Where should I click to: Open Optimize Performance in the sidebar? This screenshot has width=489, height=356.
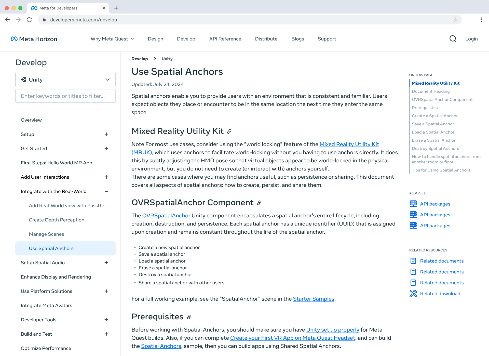click(x=46, y=348)
